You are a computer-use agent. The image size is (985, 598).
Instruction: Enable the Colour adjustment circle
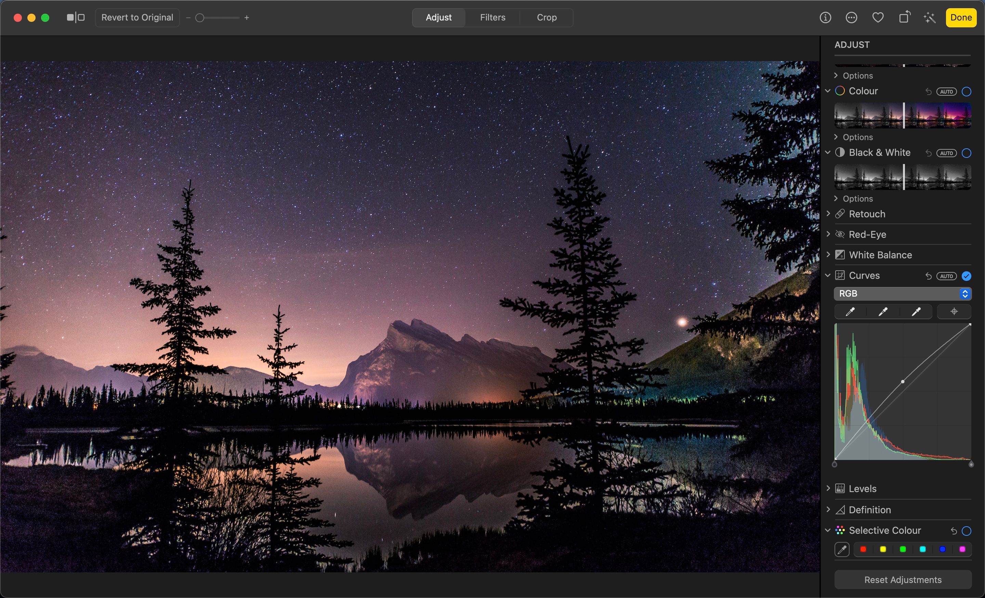966,92
